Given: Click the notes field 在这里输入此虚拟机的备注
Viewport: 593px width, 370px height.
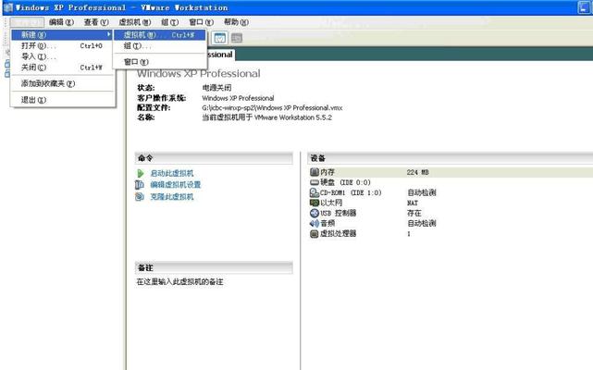Looking at the screenshot, I should 179,282.
